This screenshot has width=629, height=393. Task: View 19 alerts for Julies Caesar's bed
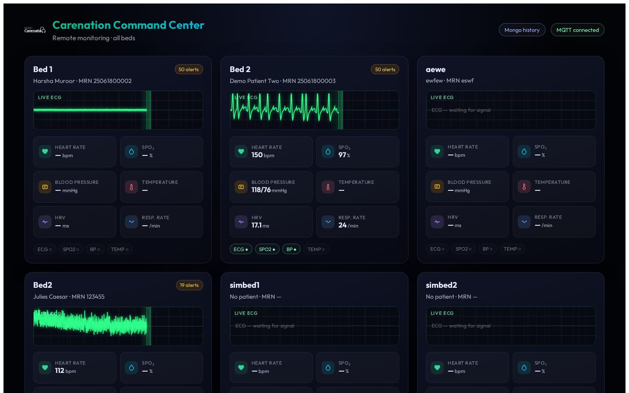[189, 285]
